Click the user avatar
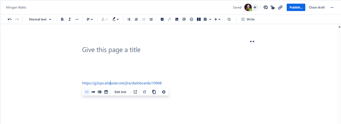Viewport: 341px width, 124px height. point(248,8)
